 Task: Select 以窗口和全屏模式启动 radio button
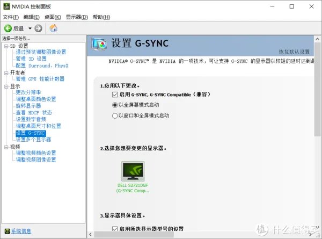coord(115,115)
